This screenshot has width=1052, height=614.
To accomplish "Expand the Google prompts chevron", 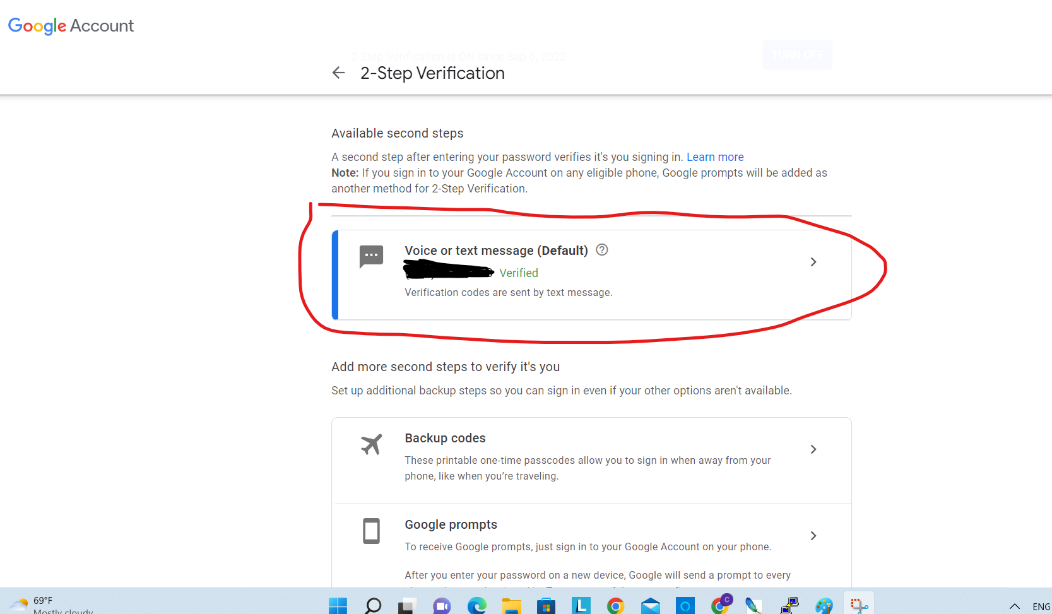I will click(x=813, y=536).
